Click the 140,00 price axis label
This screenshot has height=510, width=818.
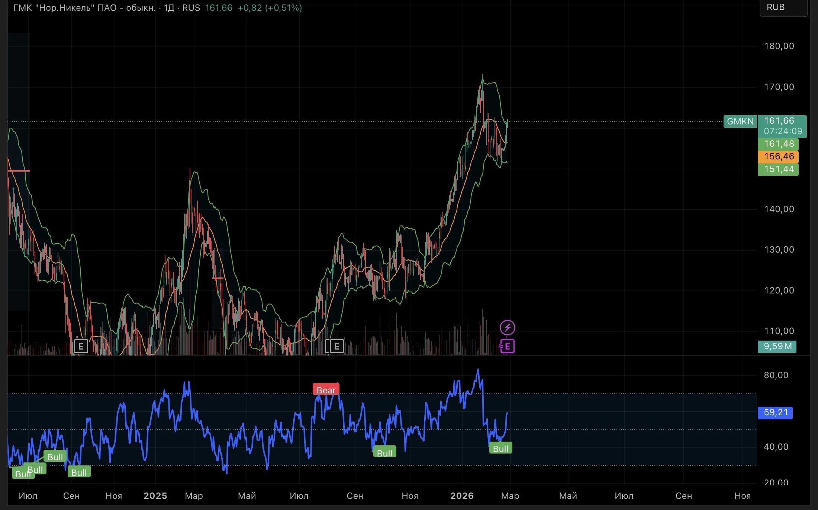click(x=779, y=209)
